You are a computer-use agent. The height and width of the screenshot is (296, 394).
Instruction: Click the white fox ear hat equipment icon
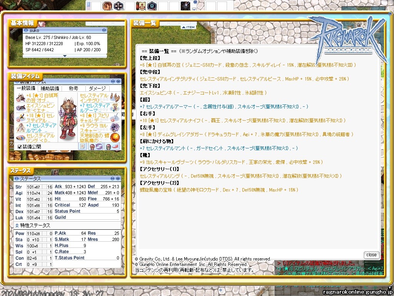(21, 98)
